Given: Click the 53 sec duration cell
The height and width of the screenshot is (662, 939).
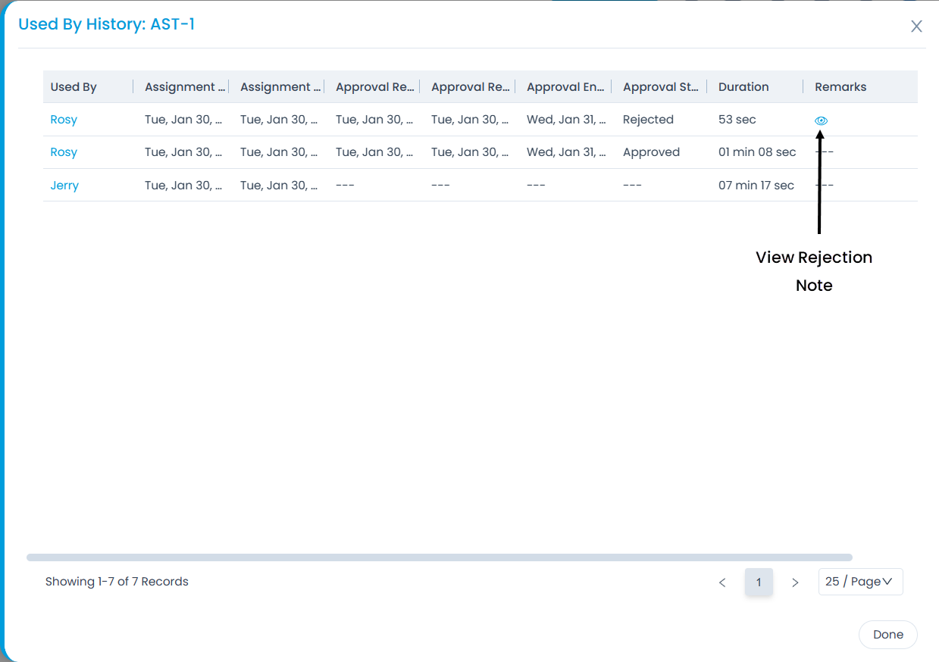Looking at the screenshot, I should 737,120.
